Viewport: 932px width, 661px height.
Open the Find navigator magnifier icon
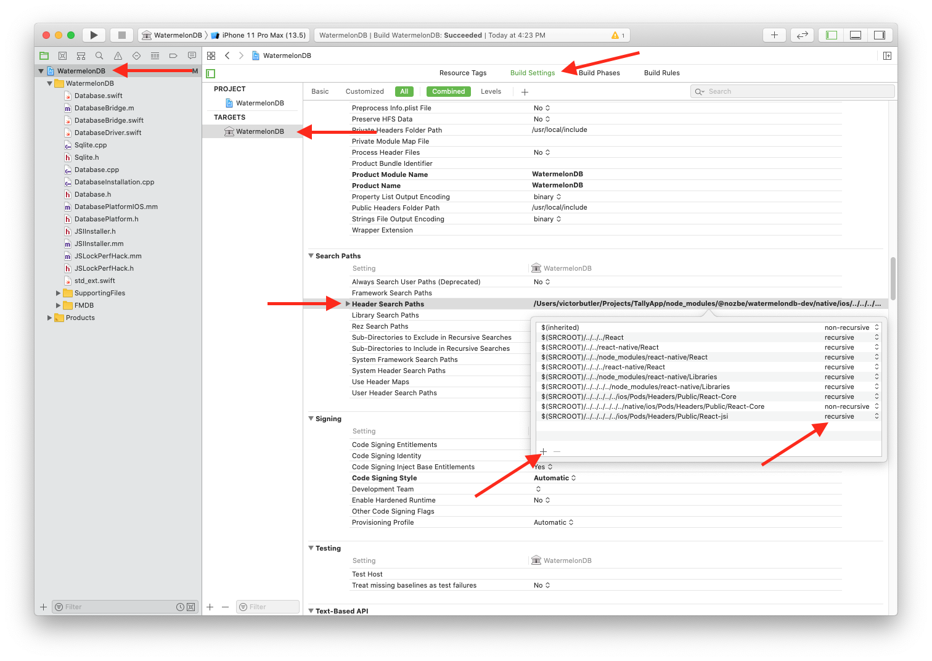(x=99, y=55)
